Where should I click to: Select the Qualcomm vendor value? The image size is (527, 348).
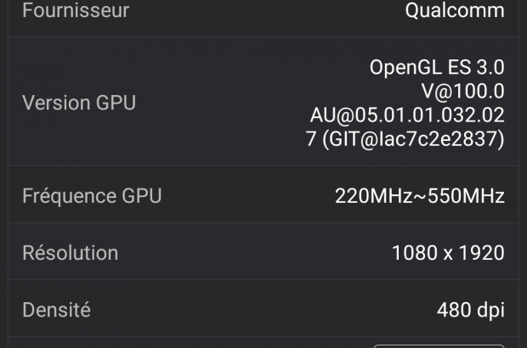click(454, 11)
